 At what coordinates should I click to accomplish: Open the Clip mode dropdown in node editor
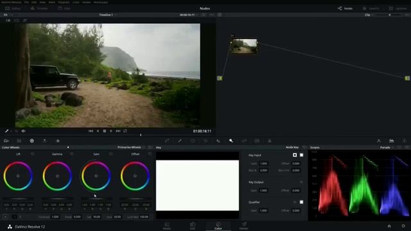pyautogui.click(x=369, y=15)
